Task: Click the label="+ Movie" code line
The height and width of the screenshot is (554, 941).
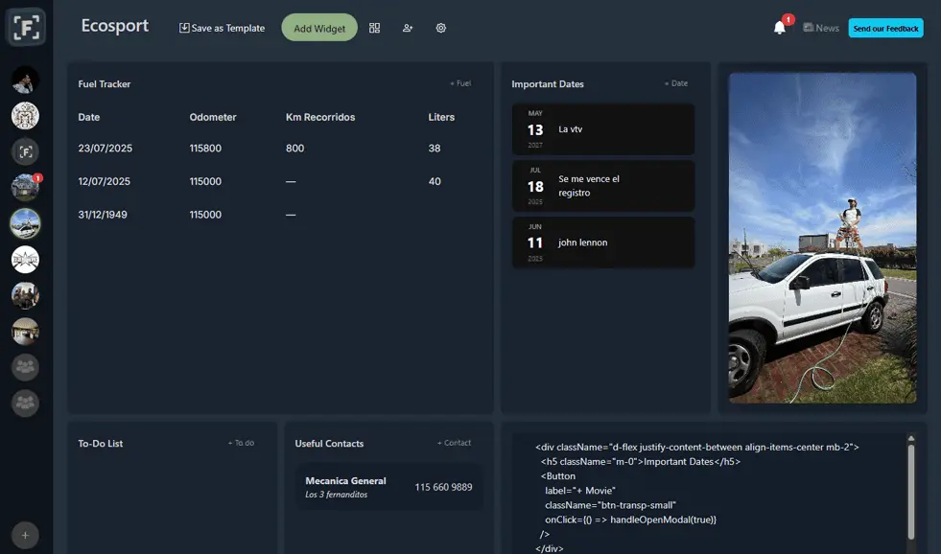Action: [579, 491]
